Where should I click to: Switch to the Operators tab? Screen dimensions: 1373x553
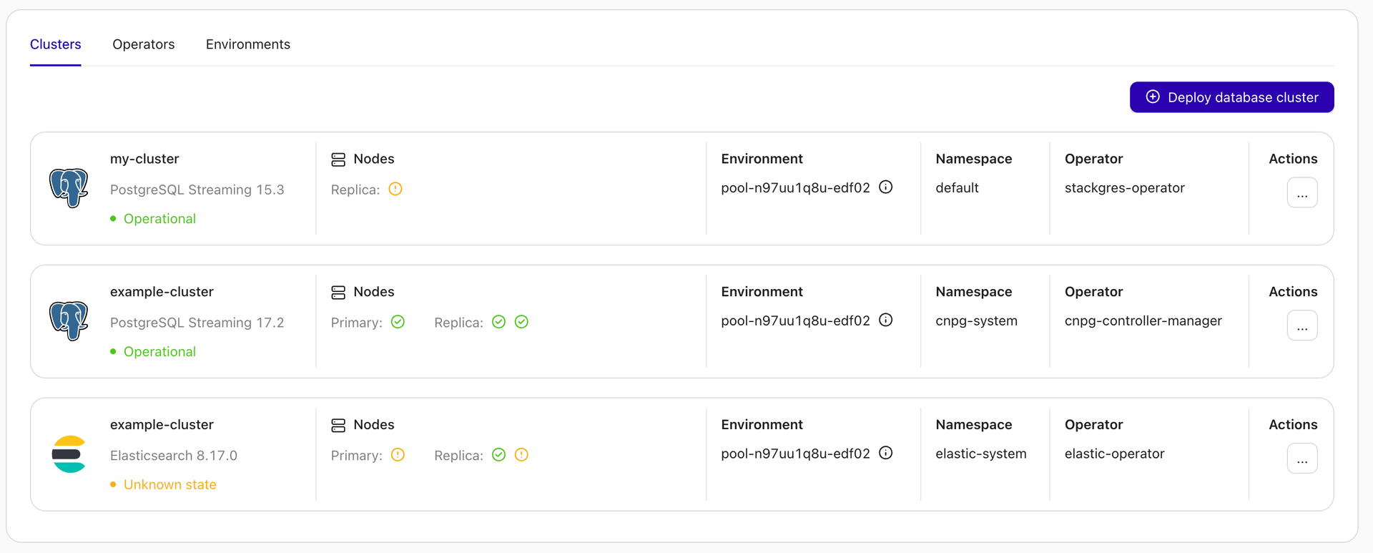click(143, 44)
